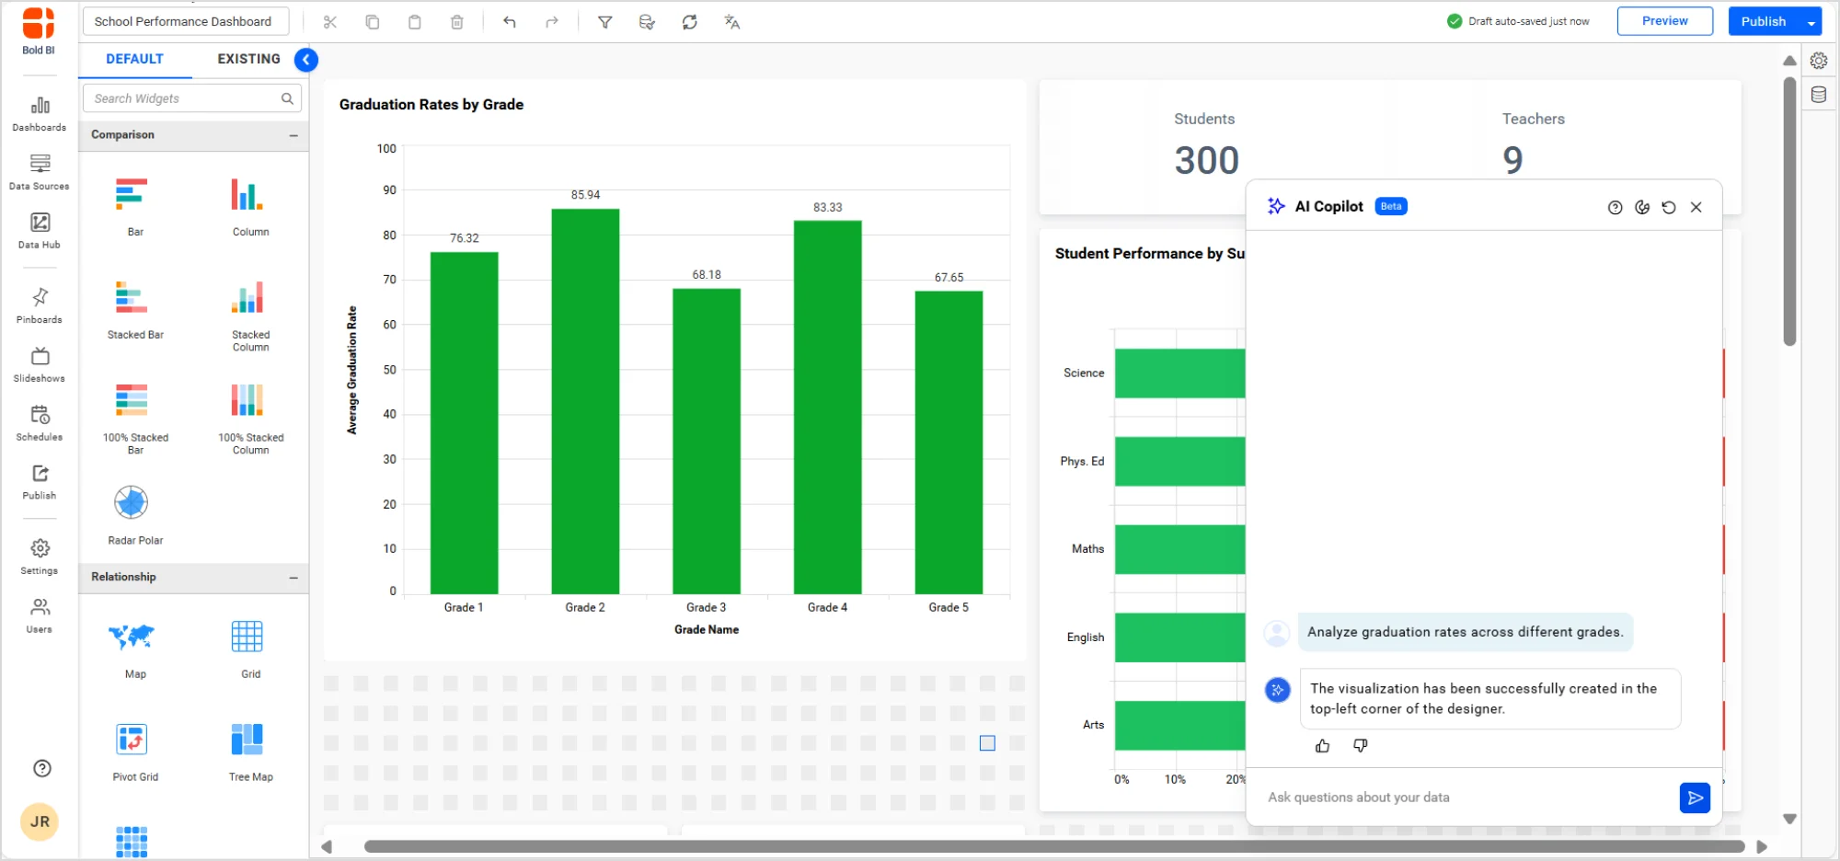Give thumbs up to Copilot response
The image size is (1840, 861).
click(x=1322, y=745)
